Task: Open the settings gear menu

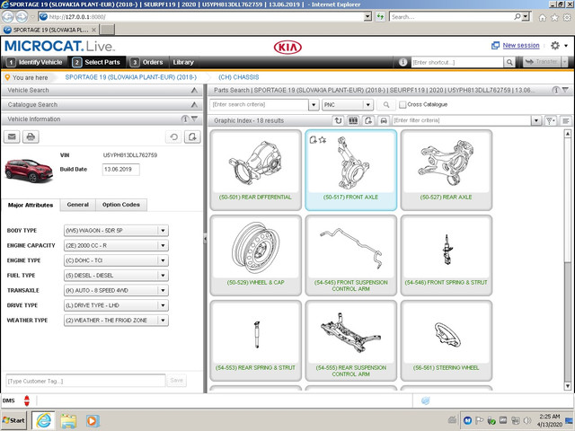Action: [555, 46]
